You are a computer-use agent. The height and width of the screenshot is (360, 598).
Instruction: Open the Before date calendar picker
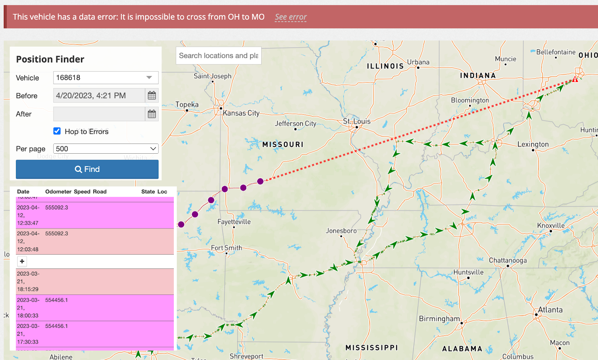point(152,96)
